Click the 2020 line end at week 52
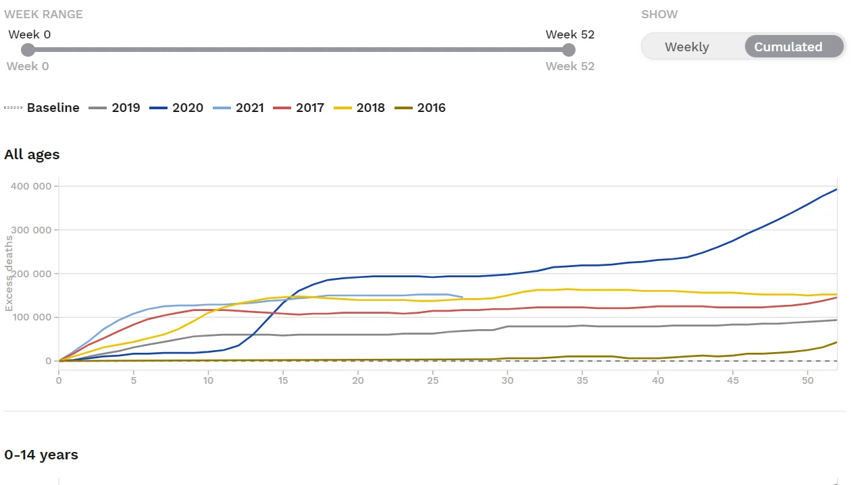This screenshot has width=864, height=485. (836, 190)
